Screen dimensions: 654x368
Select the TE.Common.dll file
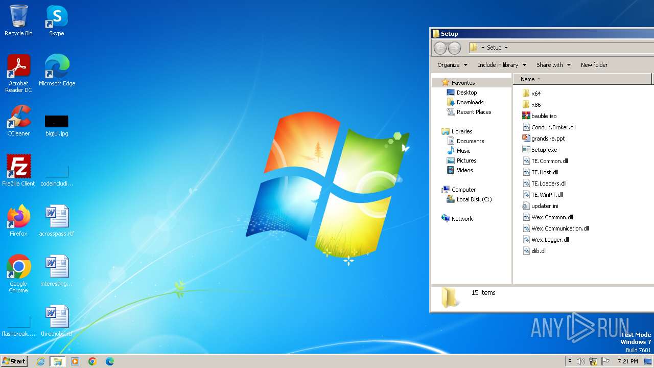[549, 161]
